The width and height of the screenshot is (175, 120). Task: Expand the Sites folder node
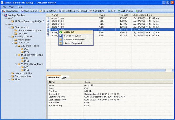pos(9,79)
